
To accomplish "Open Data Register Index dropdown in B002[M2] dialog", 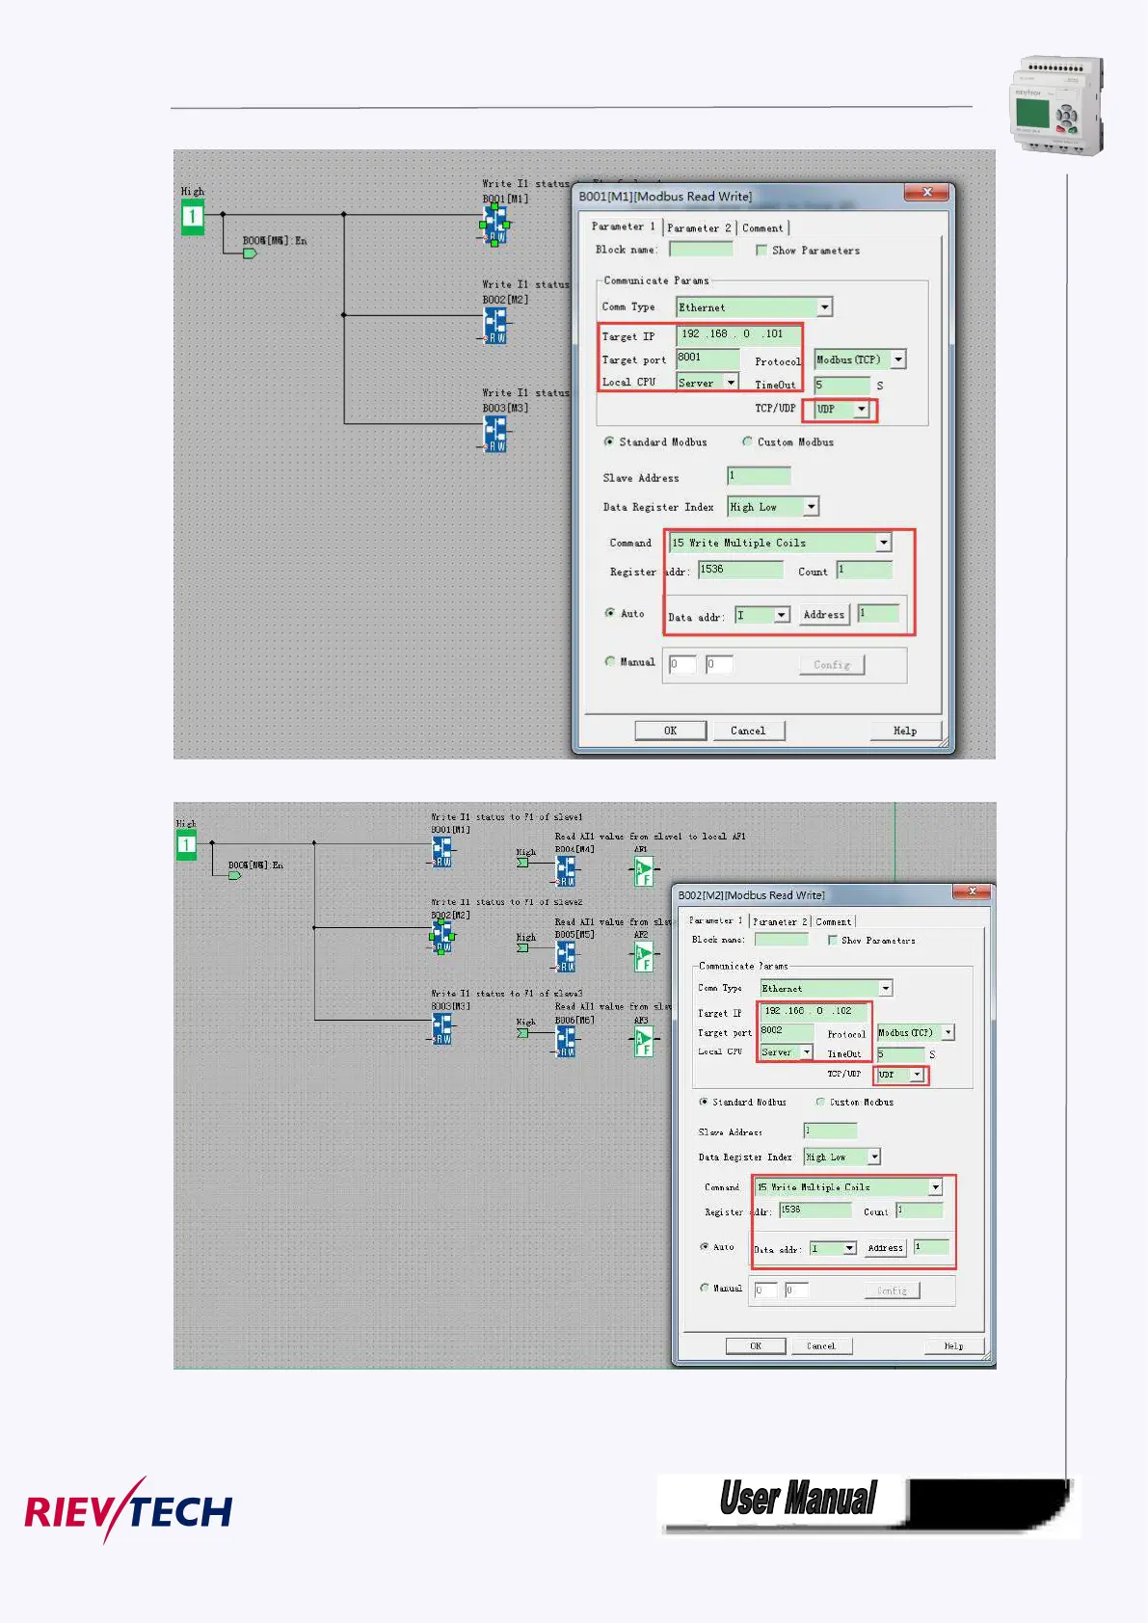I will (873, 1157).
